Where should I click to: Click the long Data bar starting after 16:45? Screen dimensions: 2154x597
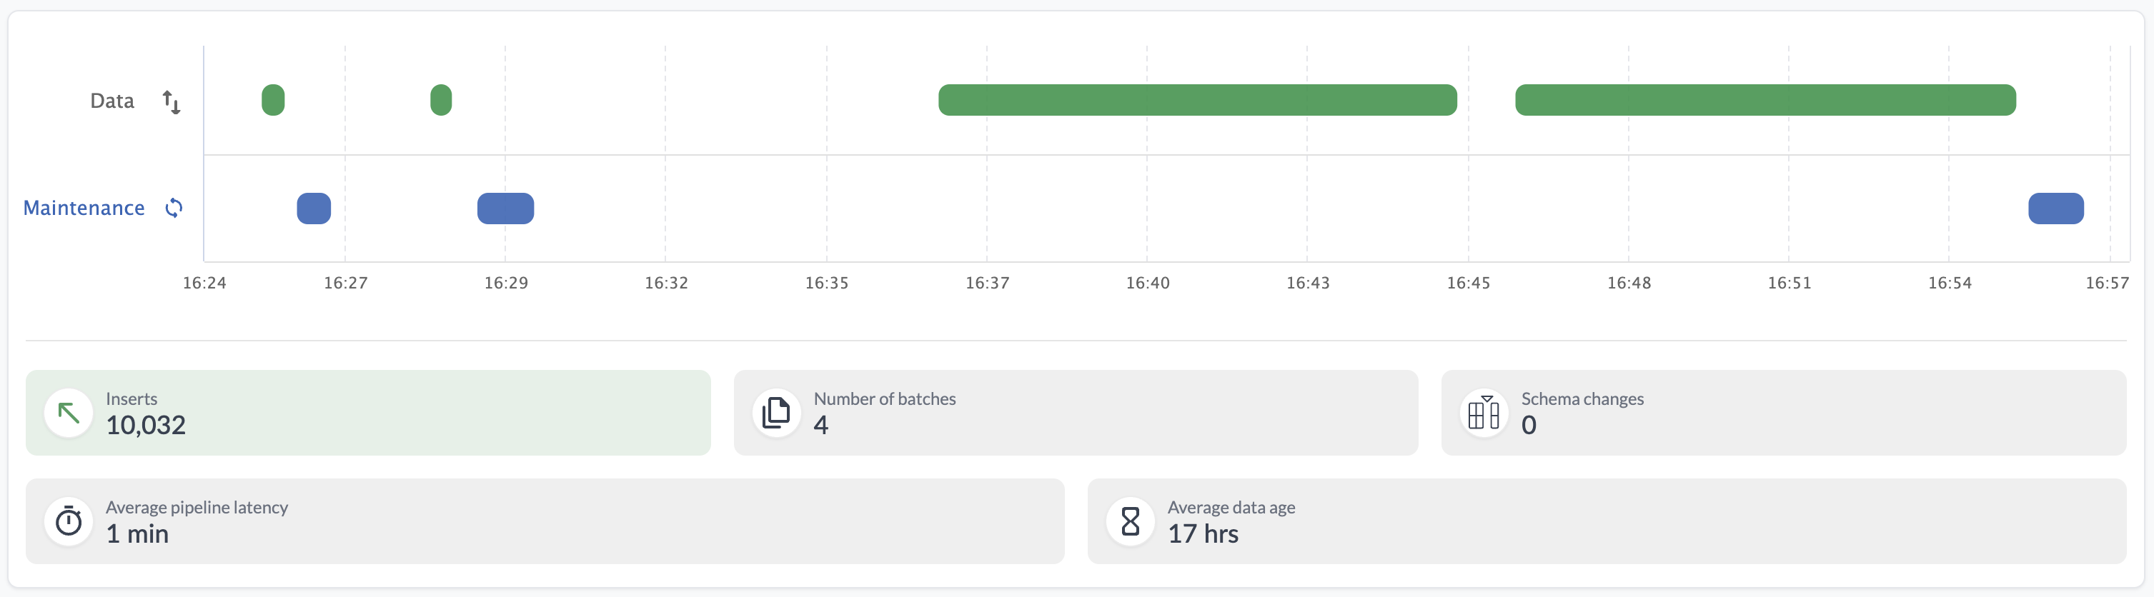click(1765, 100)
